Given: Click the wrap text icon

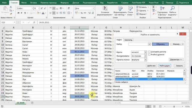Looking at the screenshot, I should point(69,8).
